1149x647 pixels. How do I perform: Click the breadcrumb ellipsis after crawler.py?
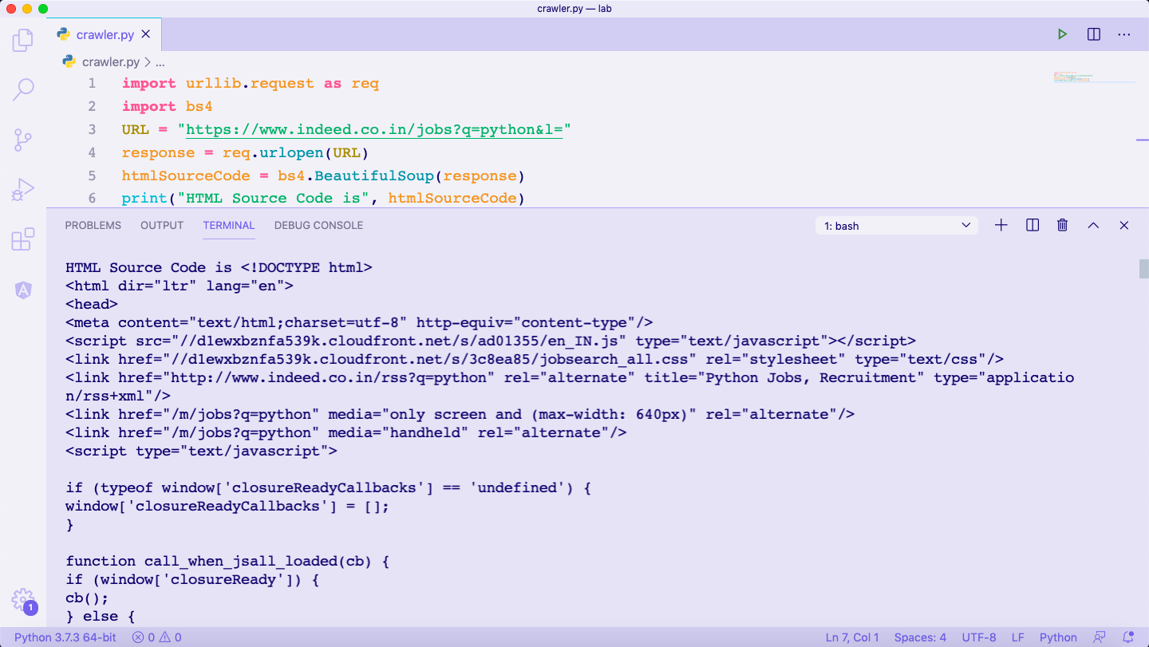160,61
